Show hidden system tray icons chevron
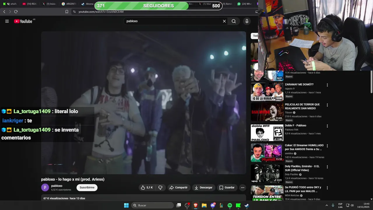 tap(326, 205)
